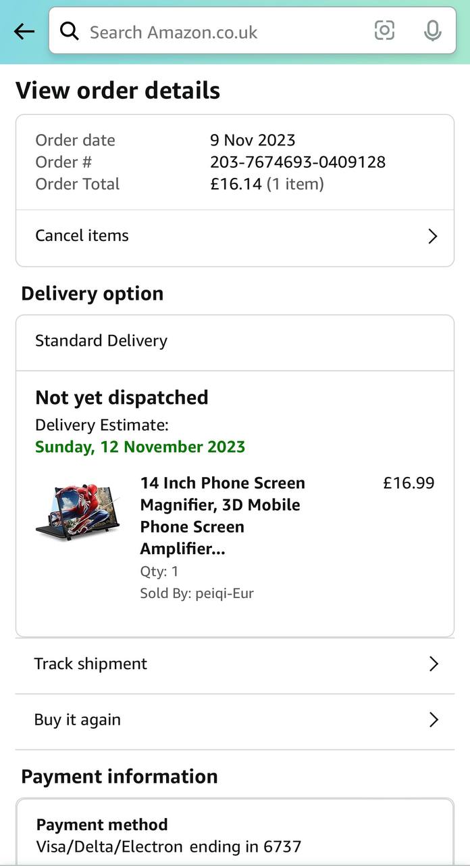Open the camera lens scan search
Viewport: 470px width, 866px height.
click(384, 30)
